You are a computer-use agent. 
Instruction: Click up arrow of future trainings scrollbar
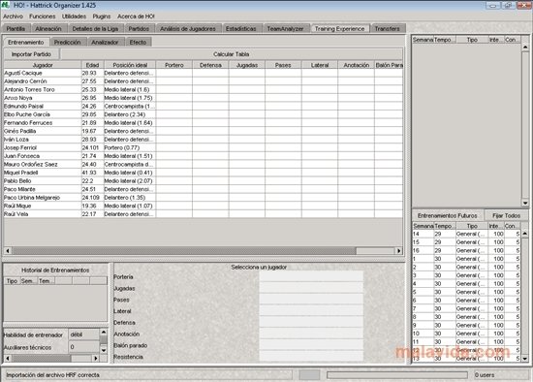coord(525,234)
